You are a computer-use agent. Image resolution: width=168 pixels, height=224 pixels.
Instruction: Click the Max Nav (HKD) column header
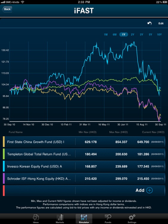(118, 132)
